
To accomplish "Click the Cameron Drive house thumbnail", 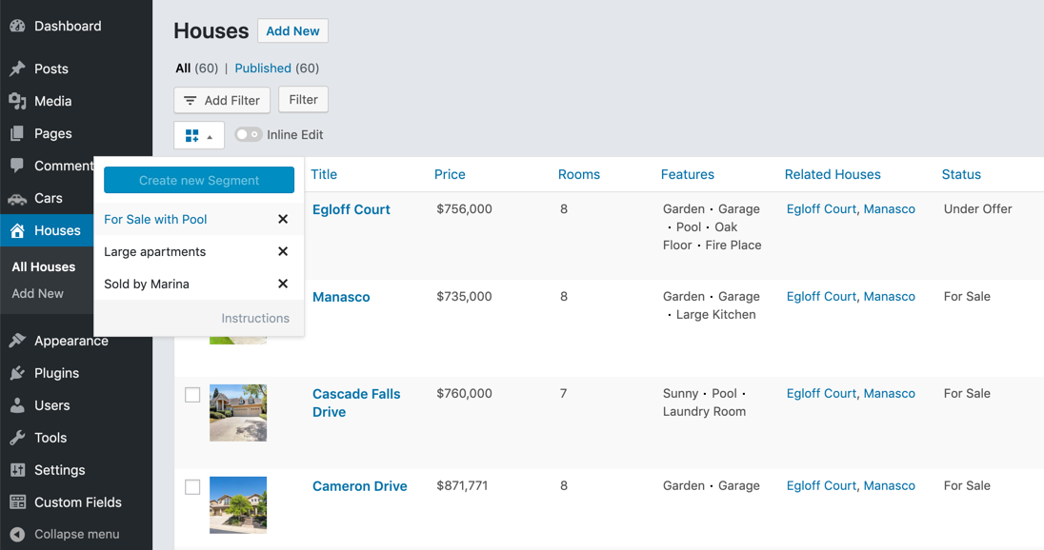I will 238,504.
